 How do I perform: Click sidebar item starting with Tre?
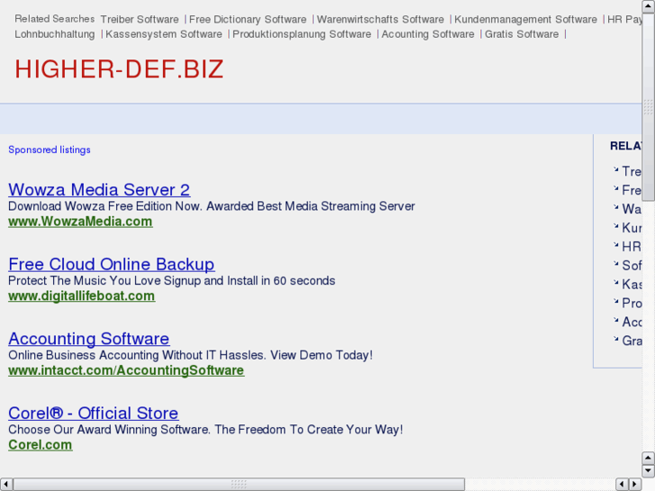[x=632, y=171]
